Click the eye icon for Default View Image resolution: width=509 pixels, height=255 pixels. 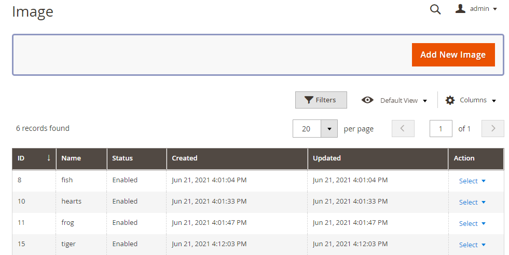point(367,100)
